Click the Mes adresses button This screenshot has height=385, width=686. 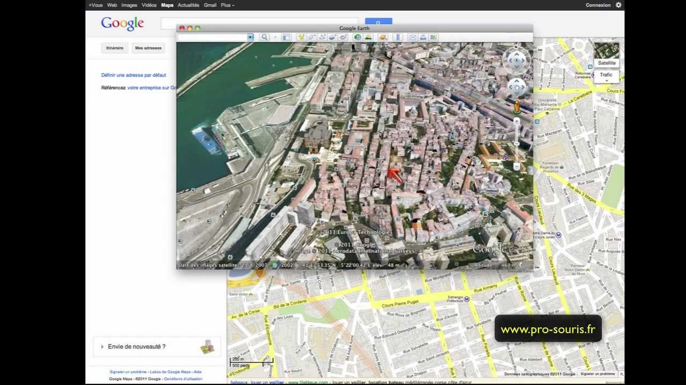point(148,48)
